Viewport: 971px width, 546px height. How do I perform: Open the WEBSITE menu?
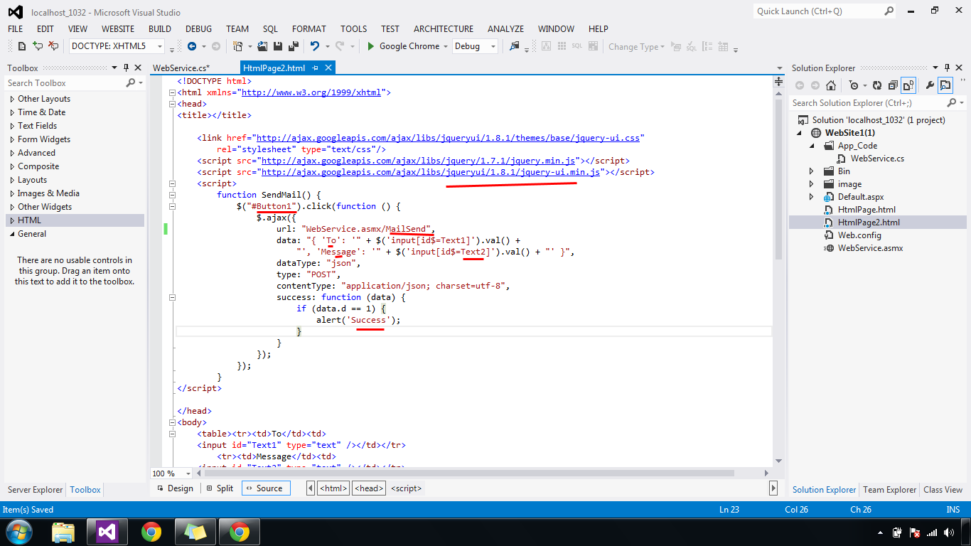pos(118,29)
